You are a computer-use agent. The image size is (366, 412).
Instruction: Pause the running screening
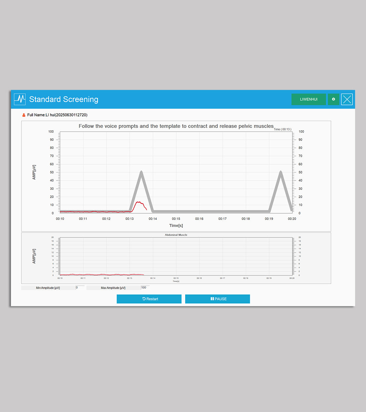point(218,299)
